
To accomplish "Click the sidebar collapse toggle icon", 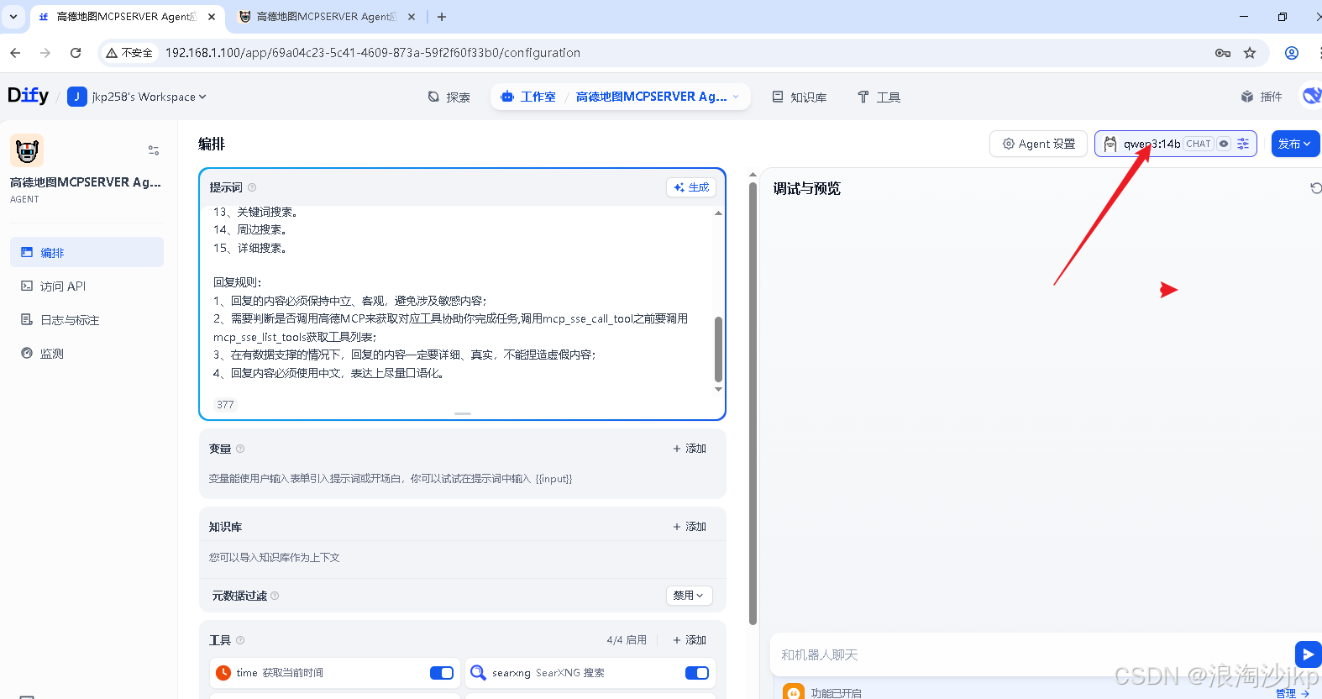I will coord(154,150).
